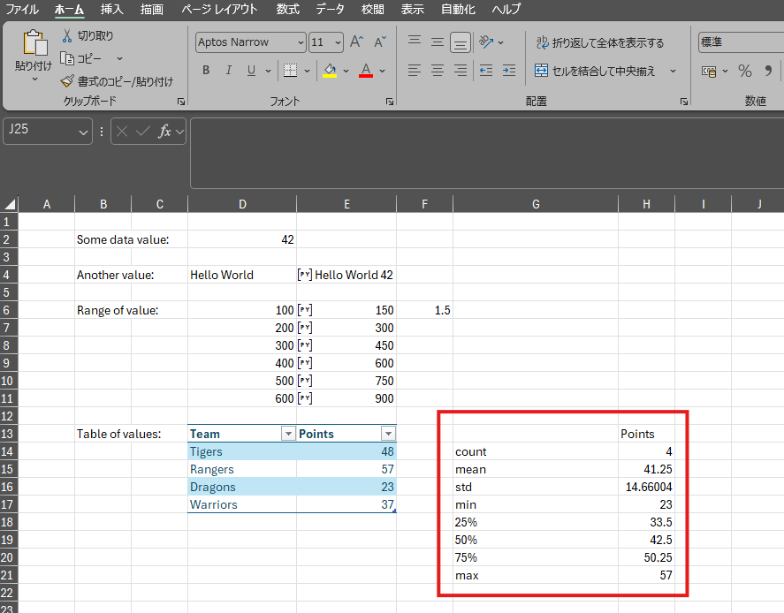Decrease font size with small A icon

pos(380,42)
